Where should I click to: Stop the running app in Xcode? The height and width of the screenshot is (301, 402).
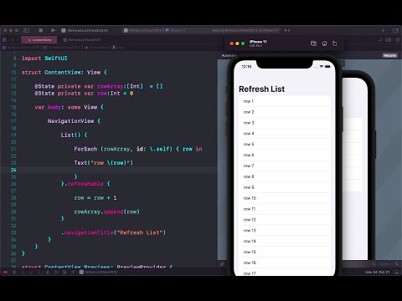click(41, 30)
